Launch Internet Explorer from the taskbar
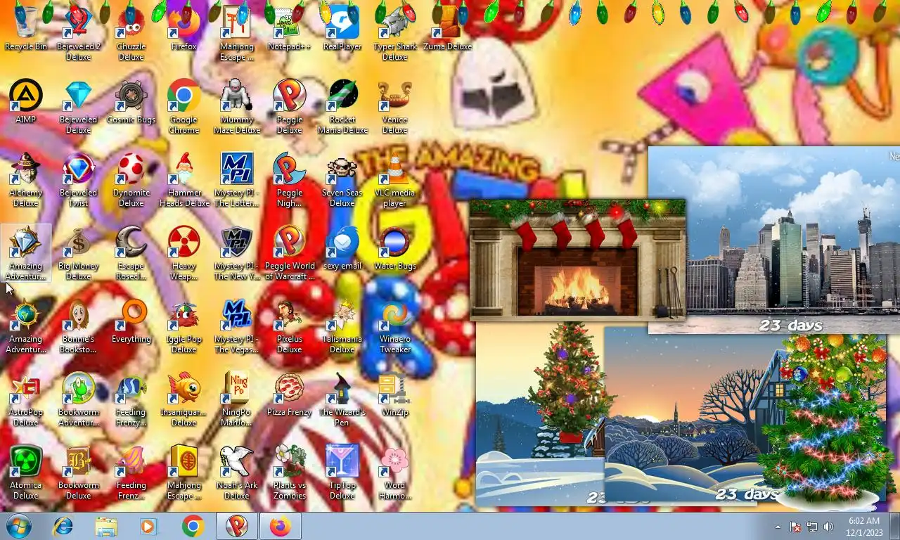This screenshot has width=900, height=540. coord(63,526)
